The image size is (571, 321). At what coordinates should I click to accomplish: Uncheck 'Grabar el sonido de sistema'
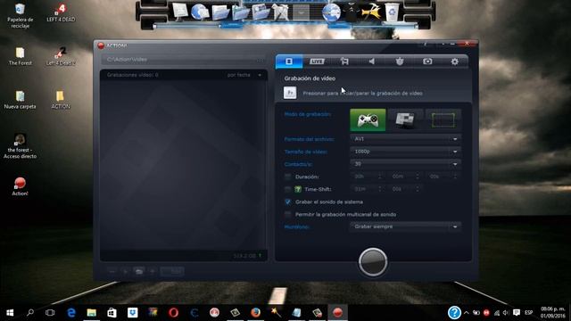[287, 202]
